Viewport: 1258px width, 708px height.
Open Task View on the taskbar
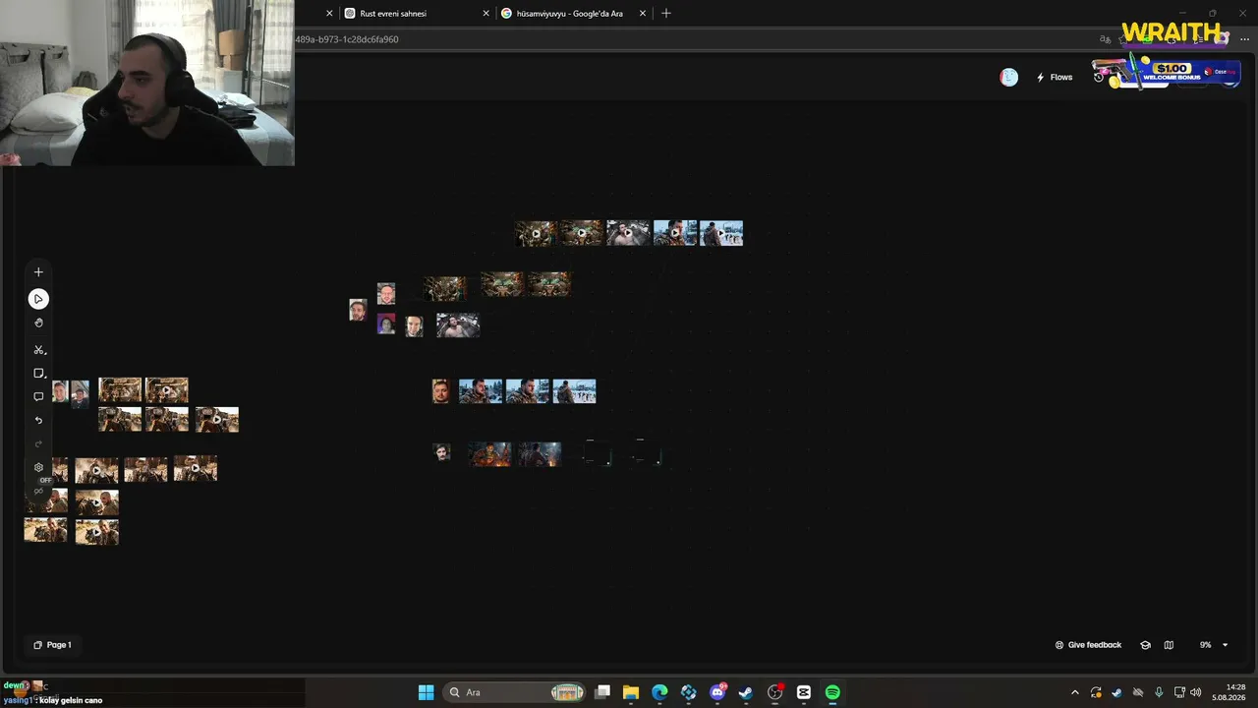(602, 692)
